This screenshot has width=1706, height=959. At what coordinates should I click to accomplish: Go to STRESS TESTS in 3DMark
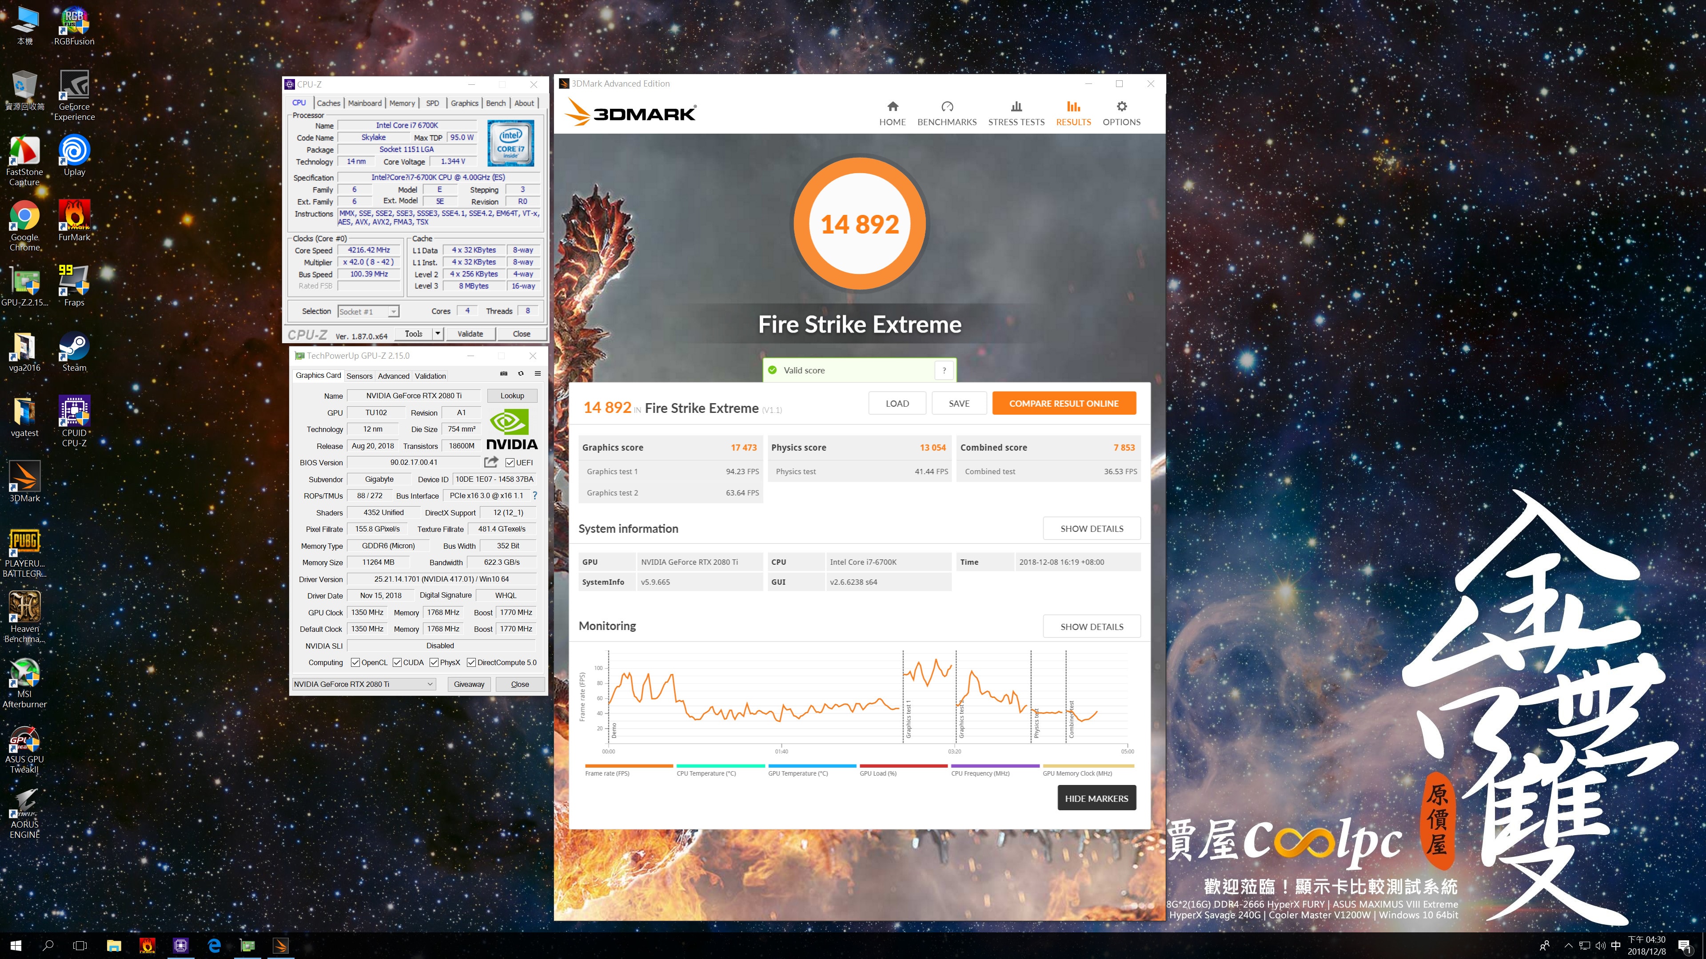pos(1016,113)
